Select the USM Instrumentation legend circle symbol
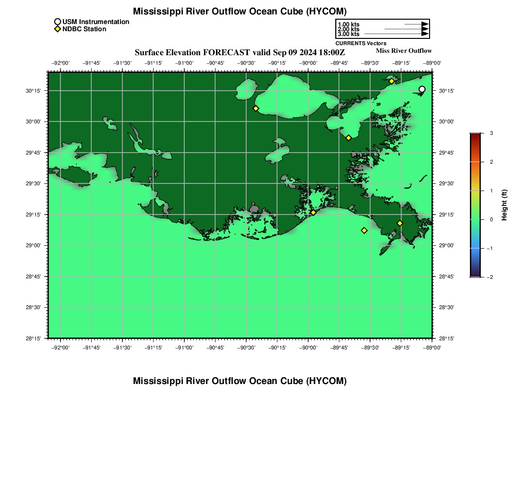The width and height of the screenshot is (528, 504). pyautogui.click(x=58, y=22)
